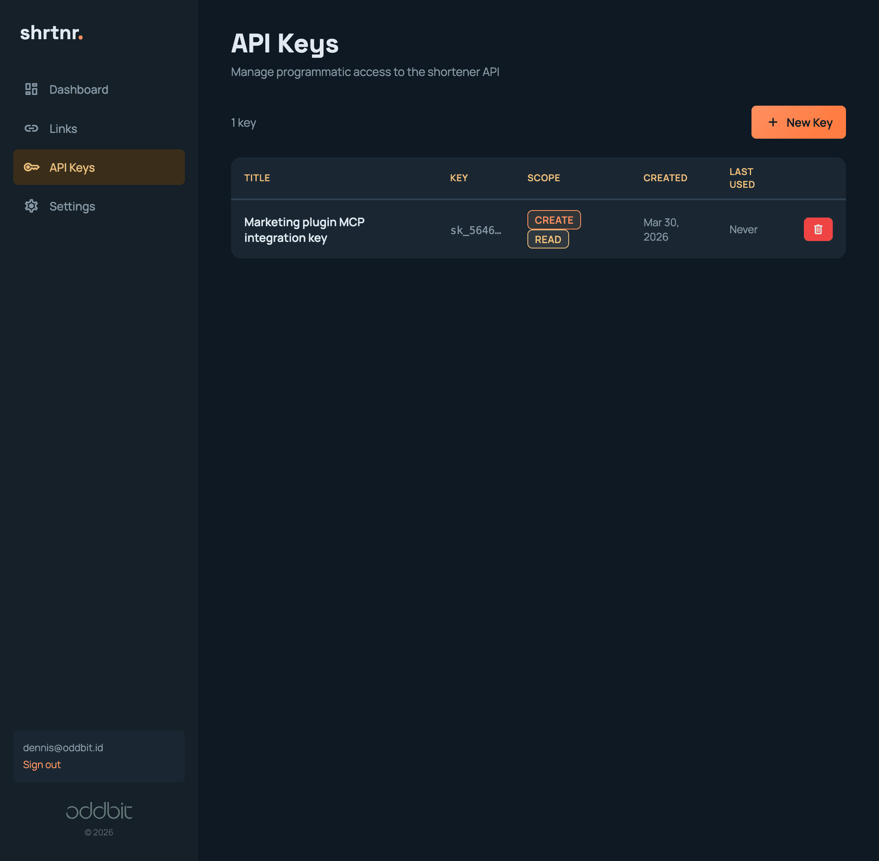Click the Sign out link

point(42,764)
